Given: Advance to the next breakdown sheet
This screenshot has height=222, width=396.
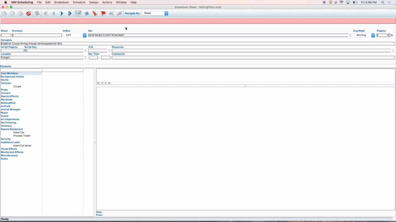Looking at the screenshot, I should 62,13.
